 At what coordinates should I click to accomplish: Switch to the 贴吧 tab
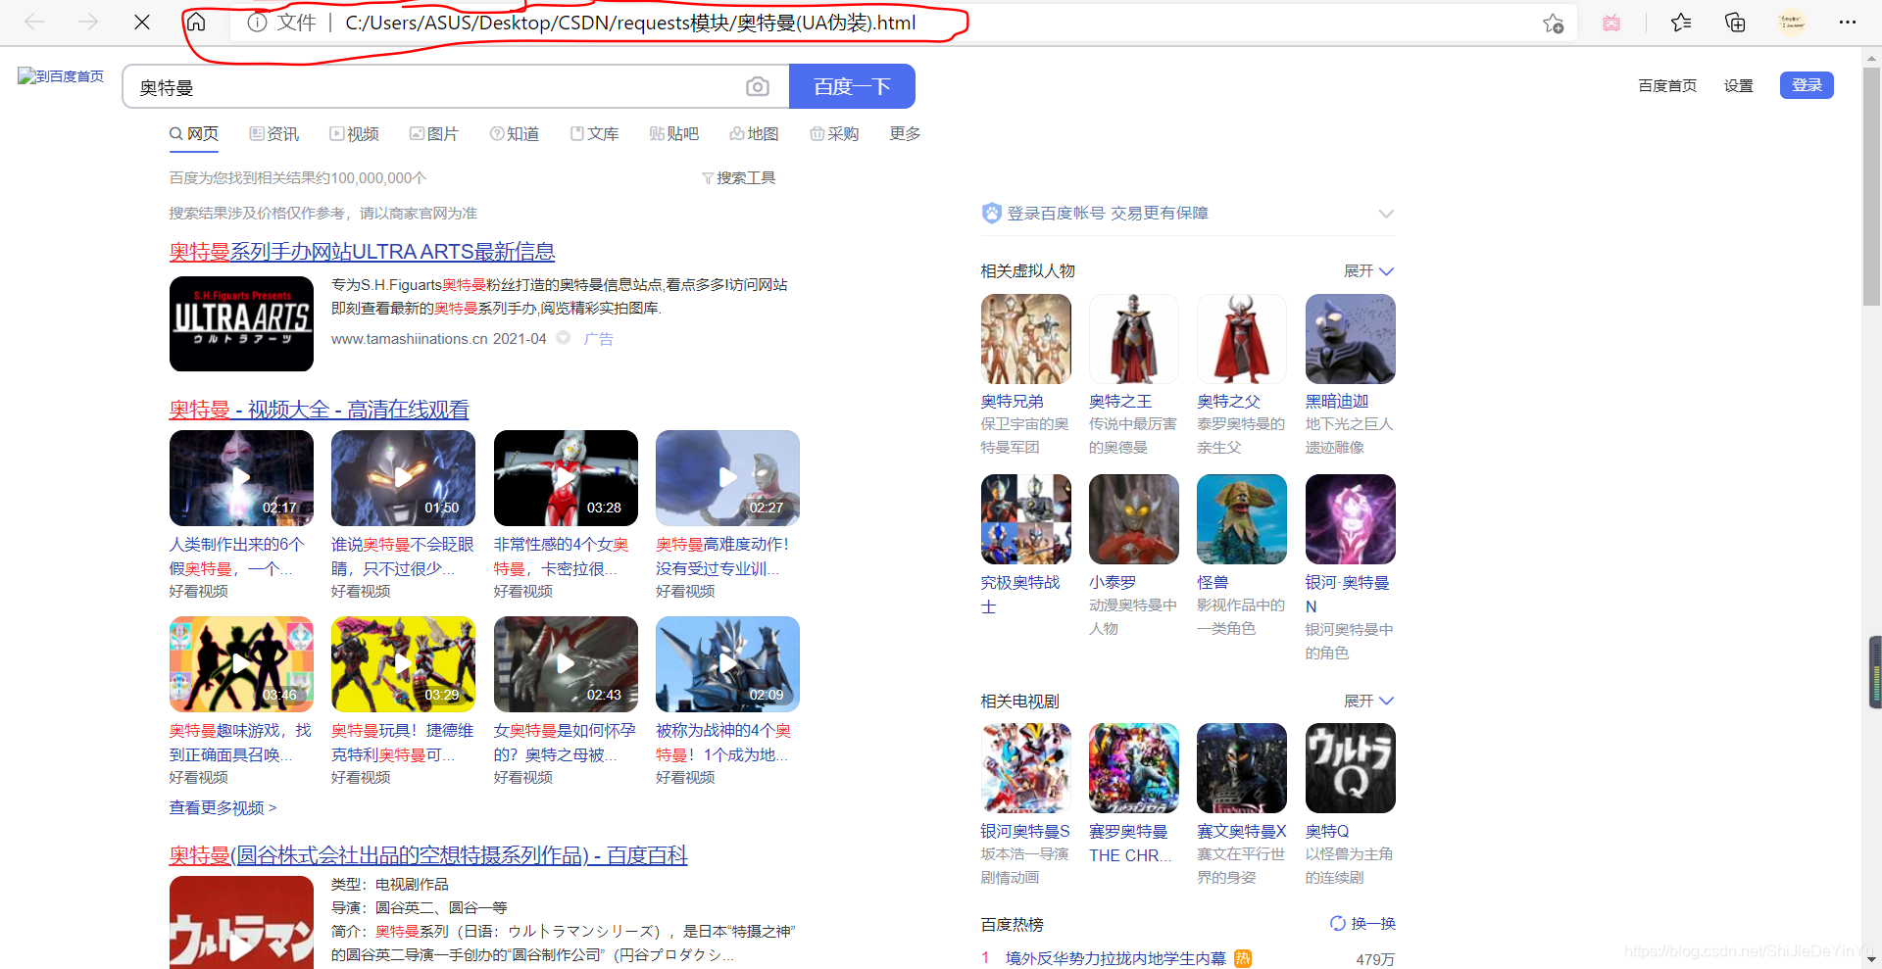[674, 133]
